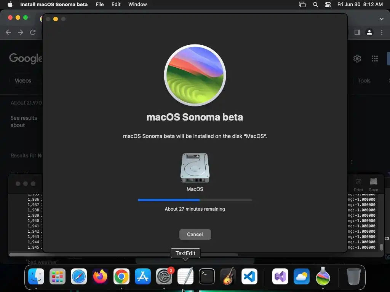Reload the page in Chrome
The height and width of the screenshot is (292, 390).
pos(33,32)
